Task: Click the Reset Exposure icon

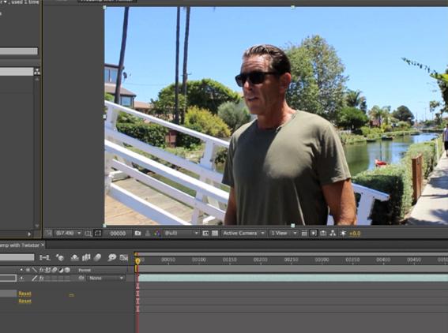Action: [x=343, y=234]
